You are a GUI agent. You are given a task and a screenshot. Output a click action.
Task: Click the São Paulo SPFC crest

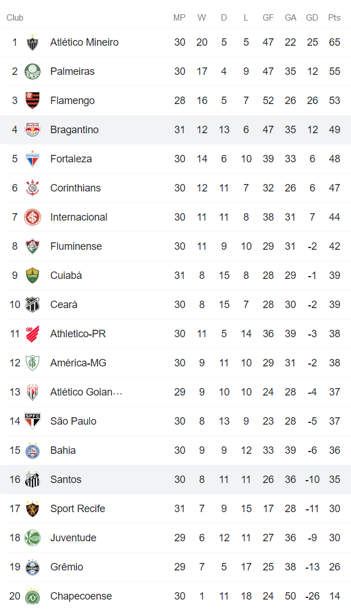point(33,421)
